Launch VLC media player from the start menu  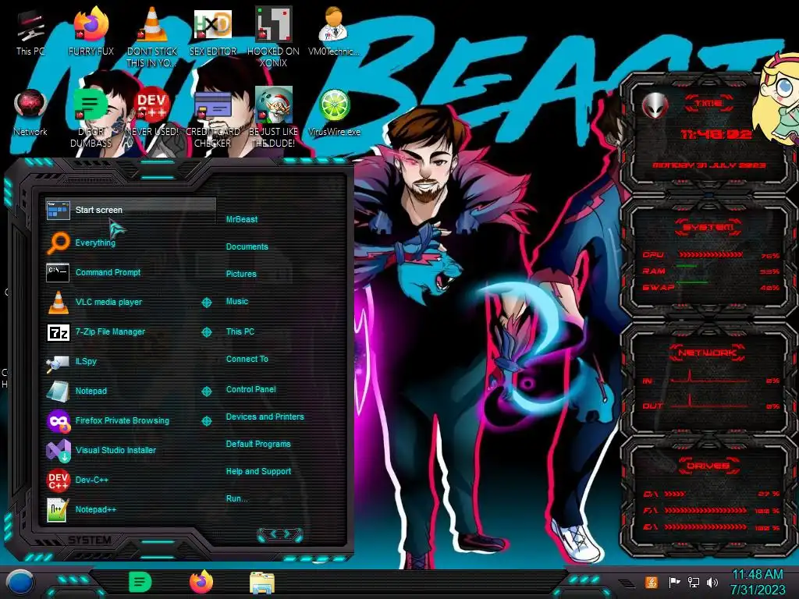click(108, 302)
